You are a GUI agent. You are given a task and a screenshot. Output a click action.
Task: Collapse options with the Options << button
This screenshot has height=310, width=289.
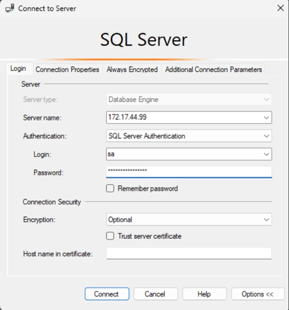click(x=257, y=294)
